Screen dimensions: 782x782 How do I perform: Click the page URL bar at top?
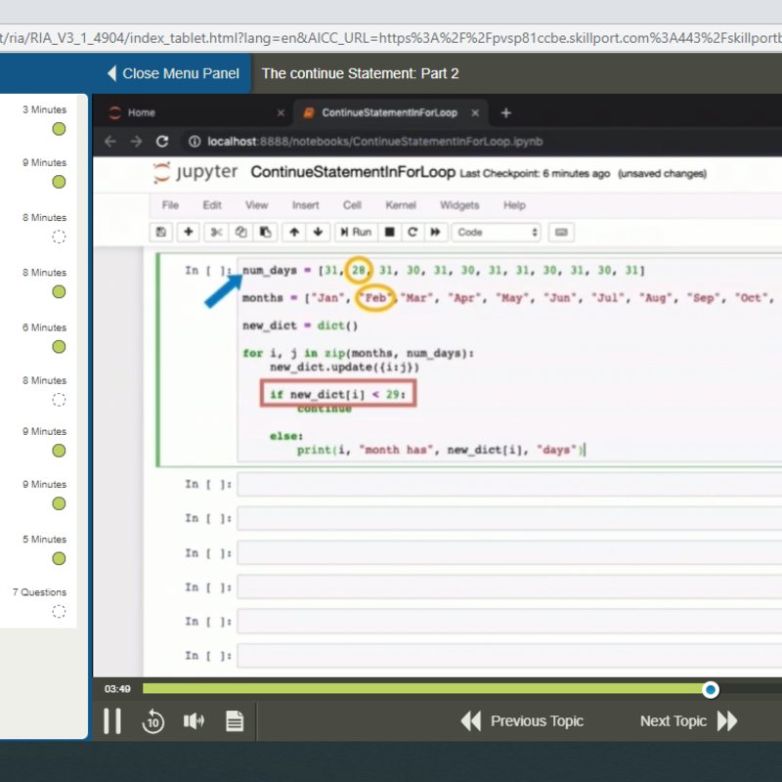391,38
